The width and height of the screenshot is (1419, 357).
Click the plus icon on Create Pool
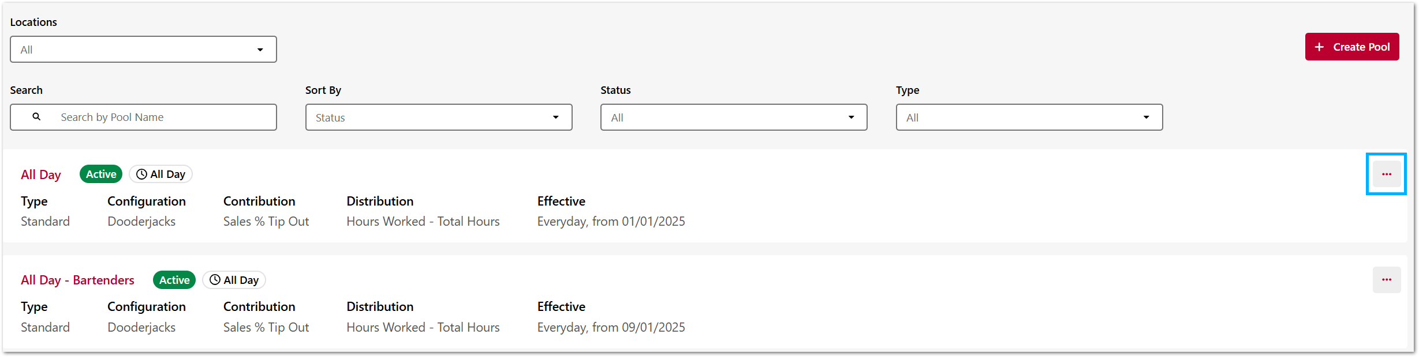click(x=1319, y=47)
